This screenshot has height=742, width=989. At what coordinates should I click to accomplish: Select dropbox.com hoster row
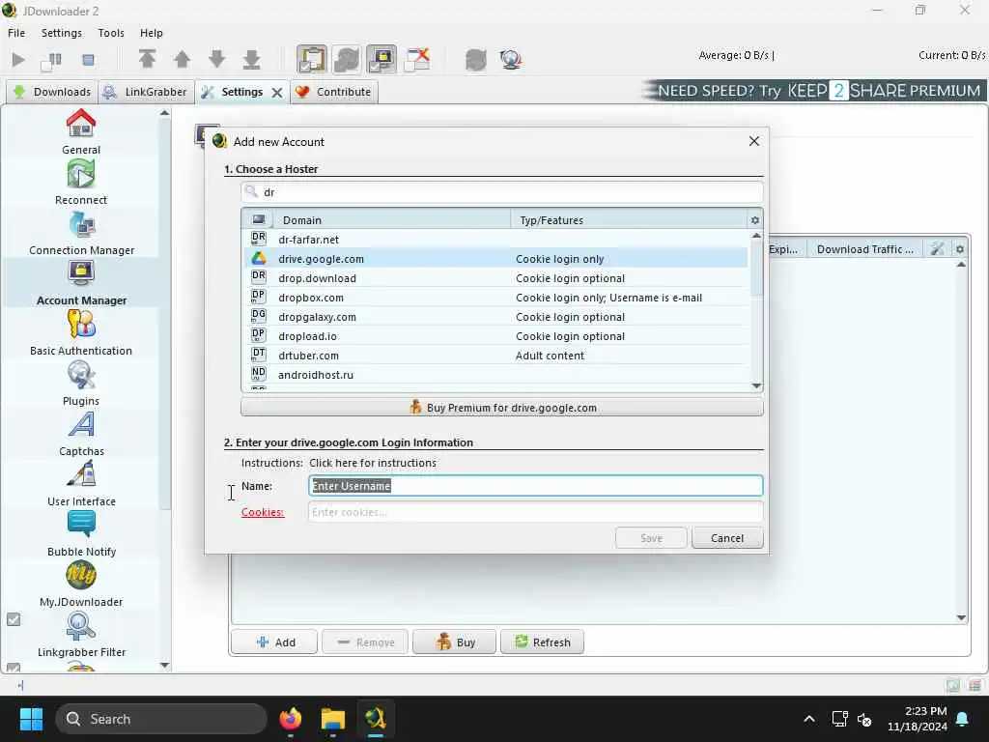click(x=495, y=298)
